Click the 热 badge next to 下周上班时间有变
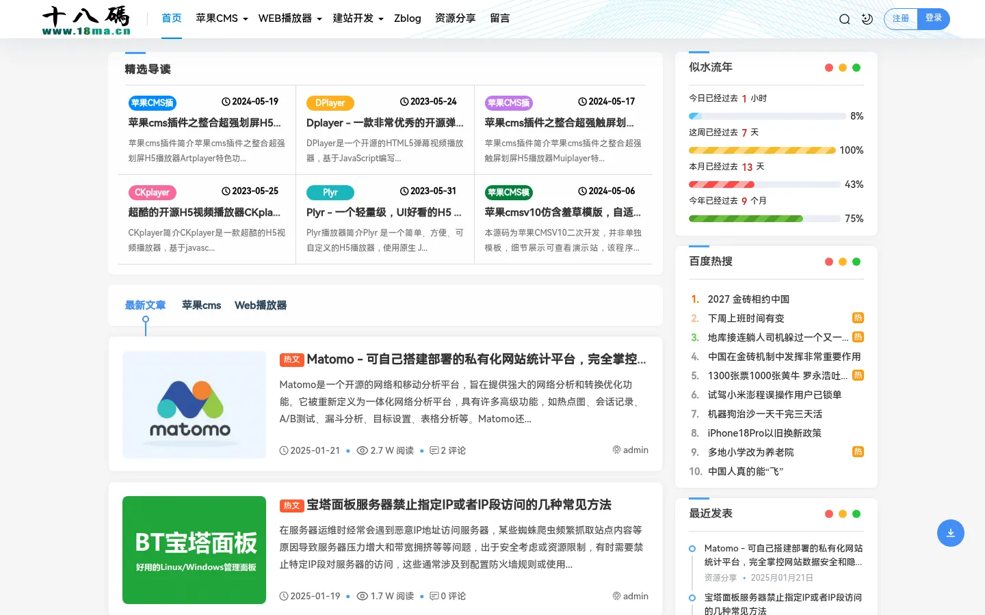 click(x=858, y=318)
